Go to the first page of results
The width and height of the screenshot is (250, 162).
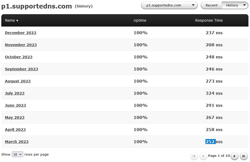[194, 156]
